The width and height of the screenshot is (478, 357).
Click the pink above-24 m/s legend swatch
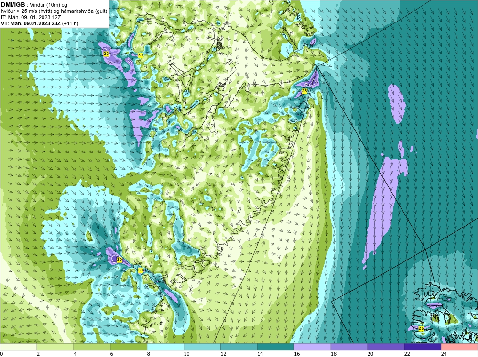(x=459, y=347)
